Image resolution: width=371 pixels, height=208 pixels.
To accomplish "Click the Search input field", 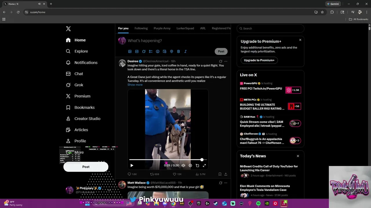I will click(270, 28).
